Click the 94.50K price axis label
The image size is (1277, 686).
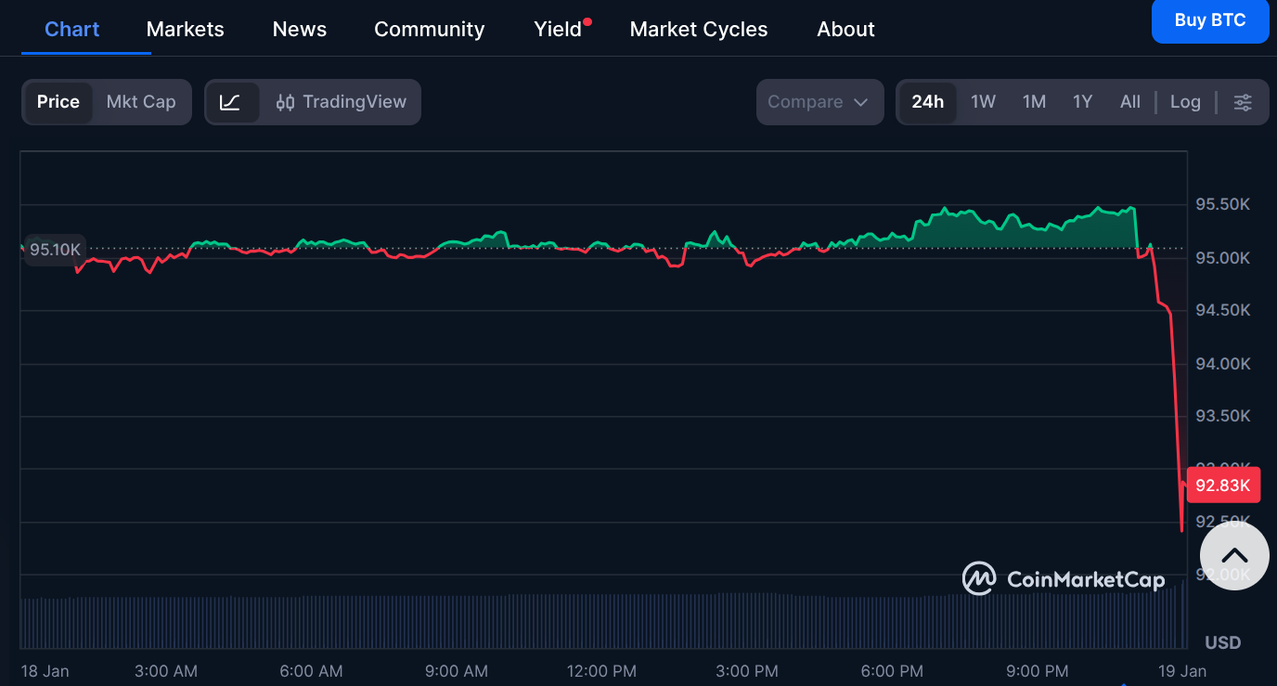tap(1223, 310)
